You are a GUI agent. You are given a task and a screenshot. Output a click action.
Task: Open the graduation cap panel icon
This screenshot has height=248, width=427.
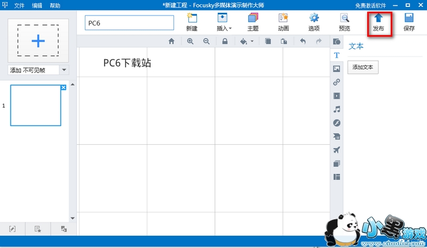tap(337, 136)
